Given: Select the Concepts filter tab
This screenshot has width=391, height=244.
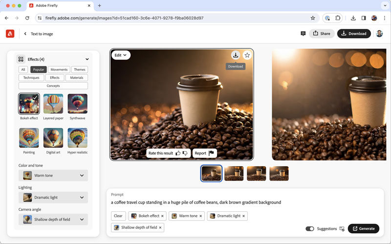Looking at the screenshot, I should pyautogui.click(x=53, y=86).
